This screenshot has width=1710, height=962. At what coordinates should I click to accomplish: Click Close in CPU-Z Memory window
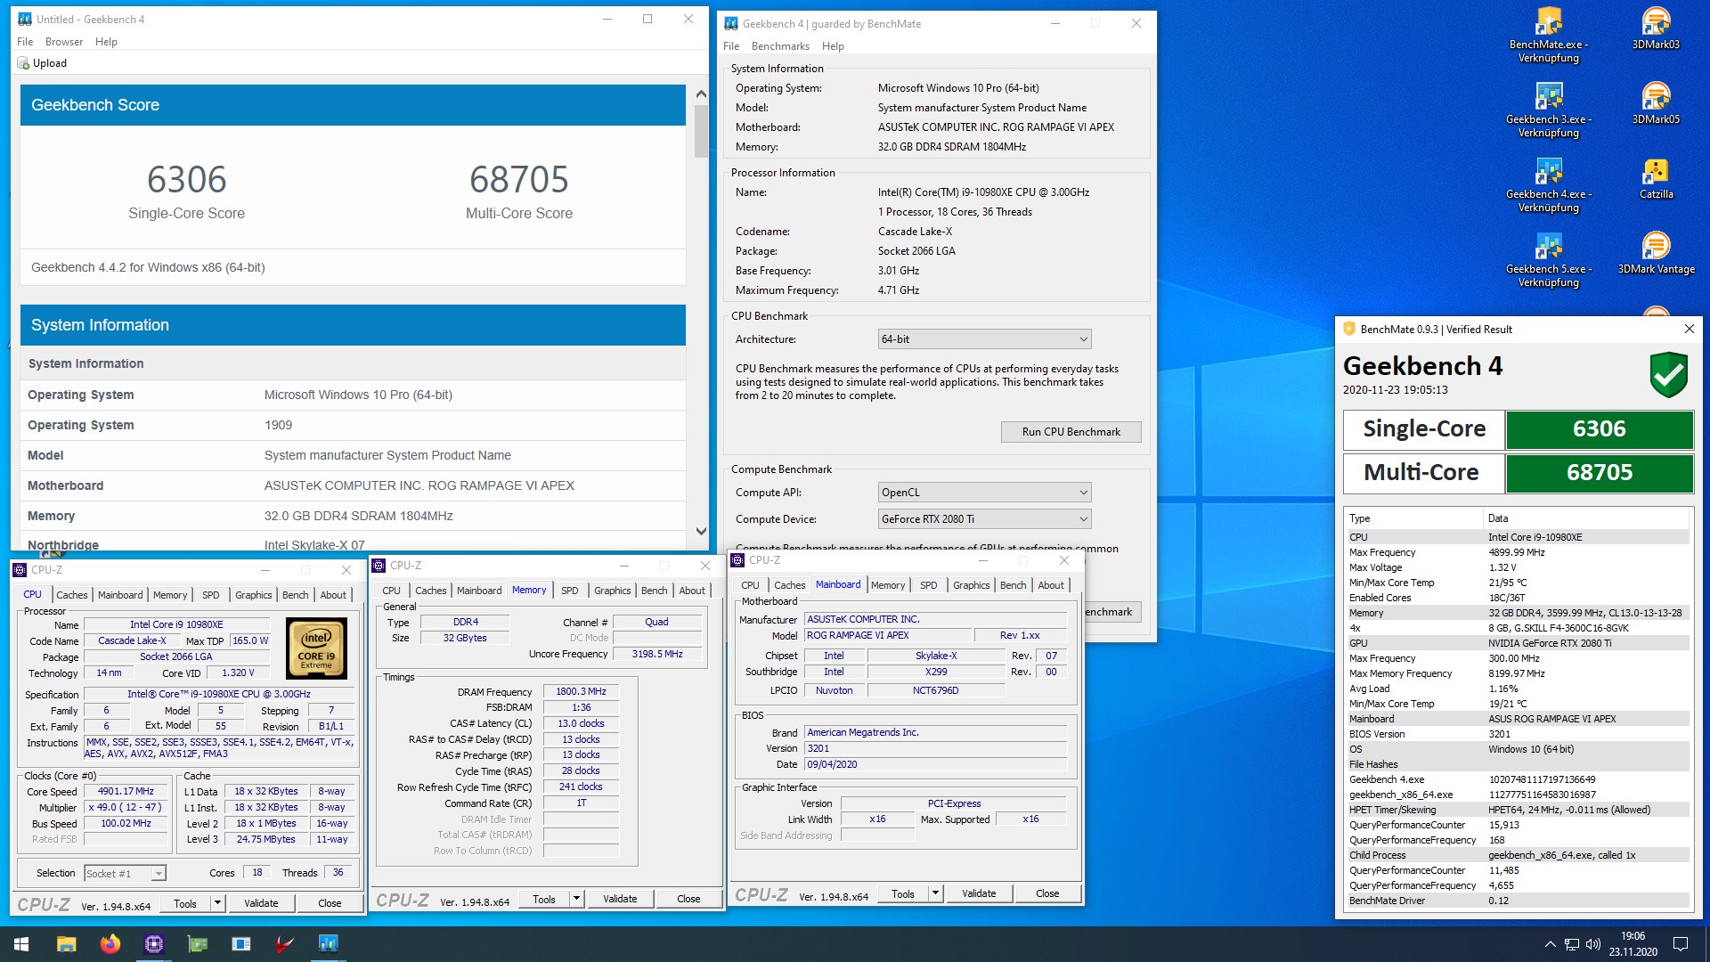tap(688, 900)
